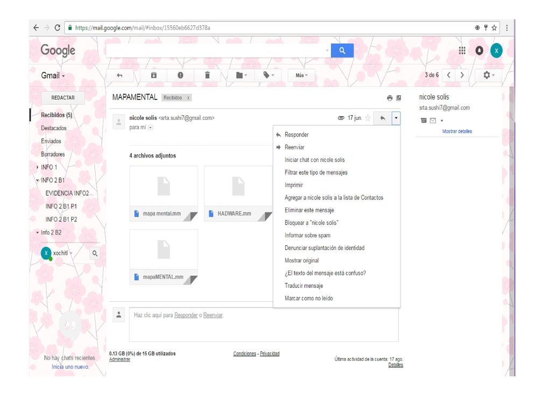Show recipient details arrow next to para mí
The image size is (551, 413).
[151, 127]
